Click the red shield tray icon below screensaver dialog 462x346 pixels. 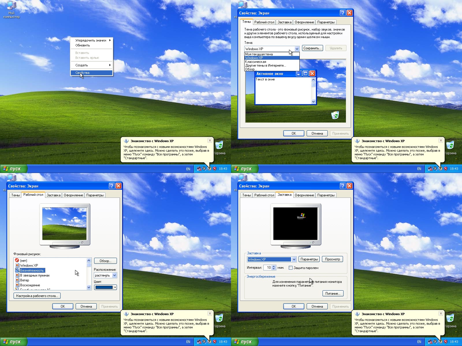[x=446, y=342]
